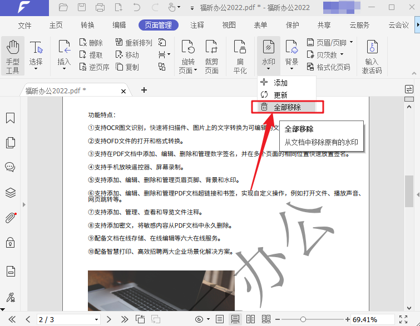Click the replace pages icon beside 重新排列
This screenshot has width=420, height=326.
(x=162, y=42)
